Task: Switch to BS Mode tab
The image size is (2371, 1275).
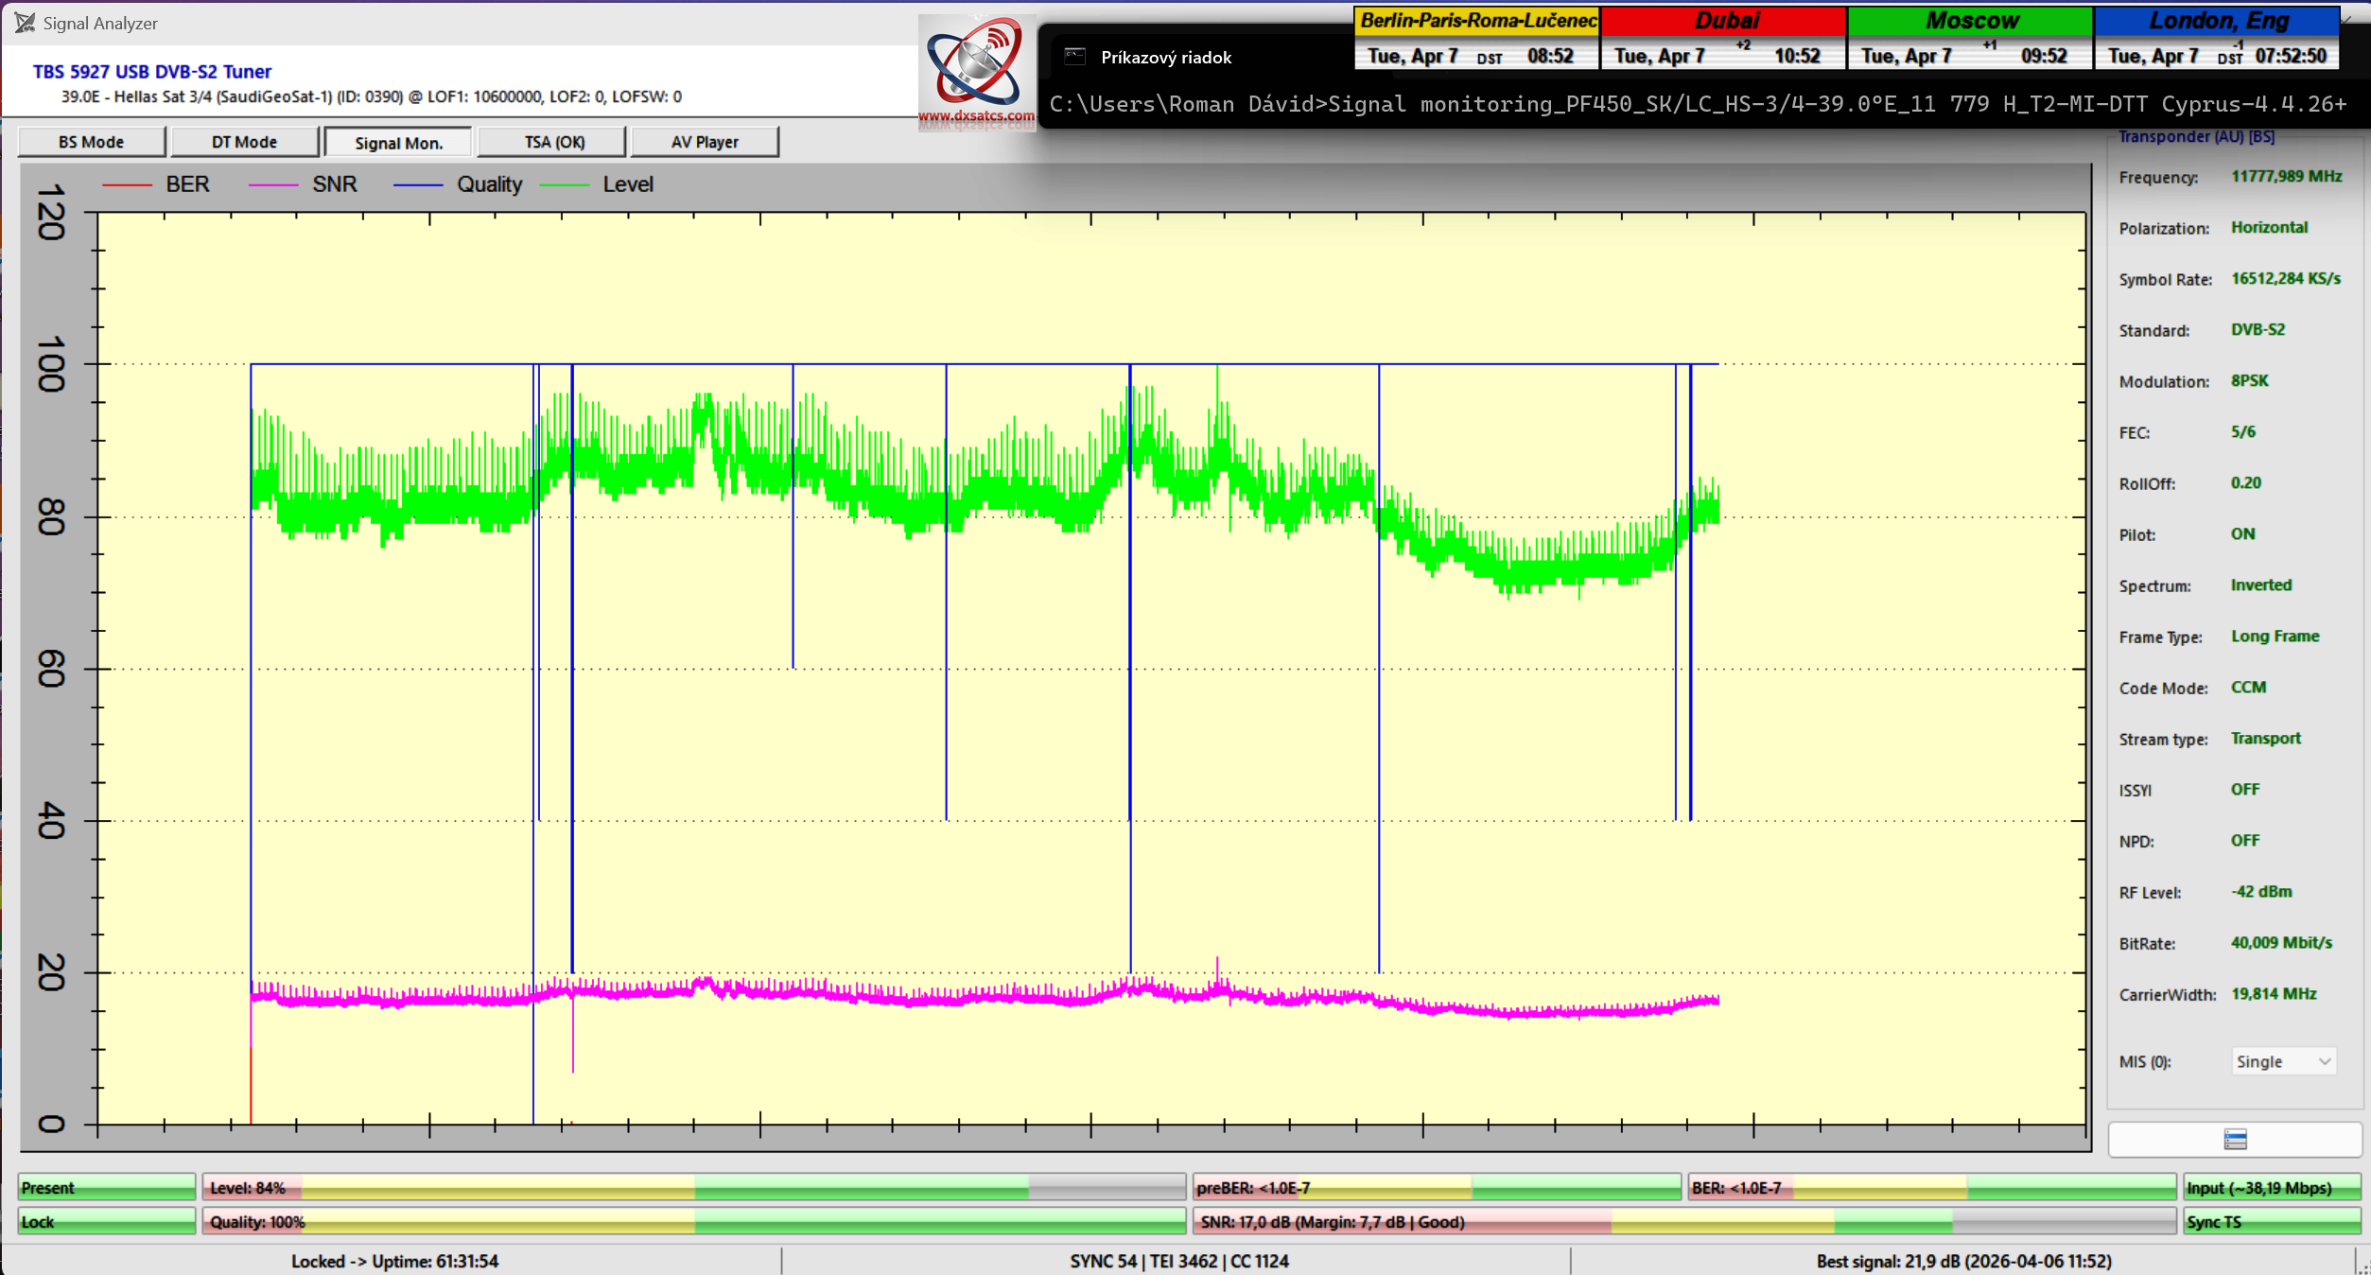Action: (x=91, y=142)
